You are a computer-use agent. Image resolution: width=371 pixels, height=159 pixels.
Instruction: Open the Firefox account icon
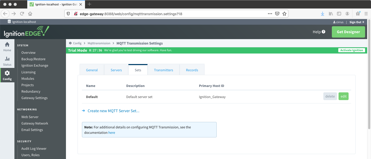pyautogui.click(x=348, y=14)
